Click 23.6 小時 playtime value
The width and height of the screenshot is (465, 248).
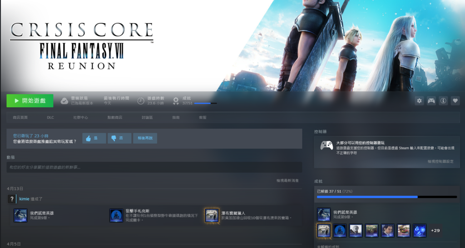[155, 103]
